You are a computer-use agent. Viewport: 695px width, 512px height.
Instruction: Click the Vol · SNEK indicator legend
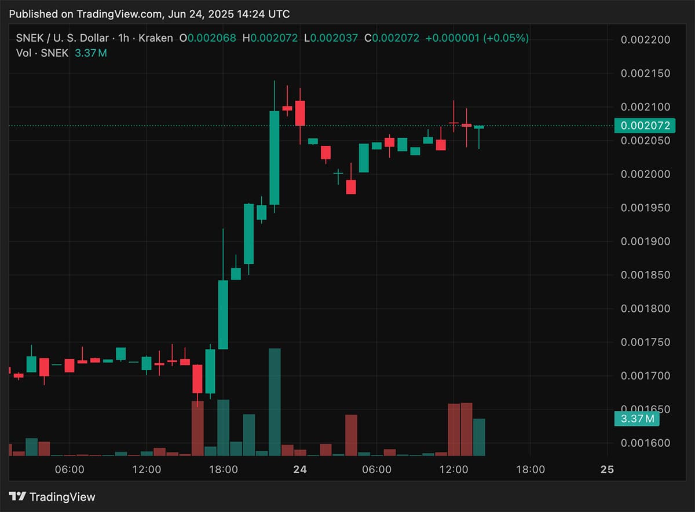(x=42, y=53)
